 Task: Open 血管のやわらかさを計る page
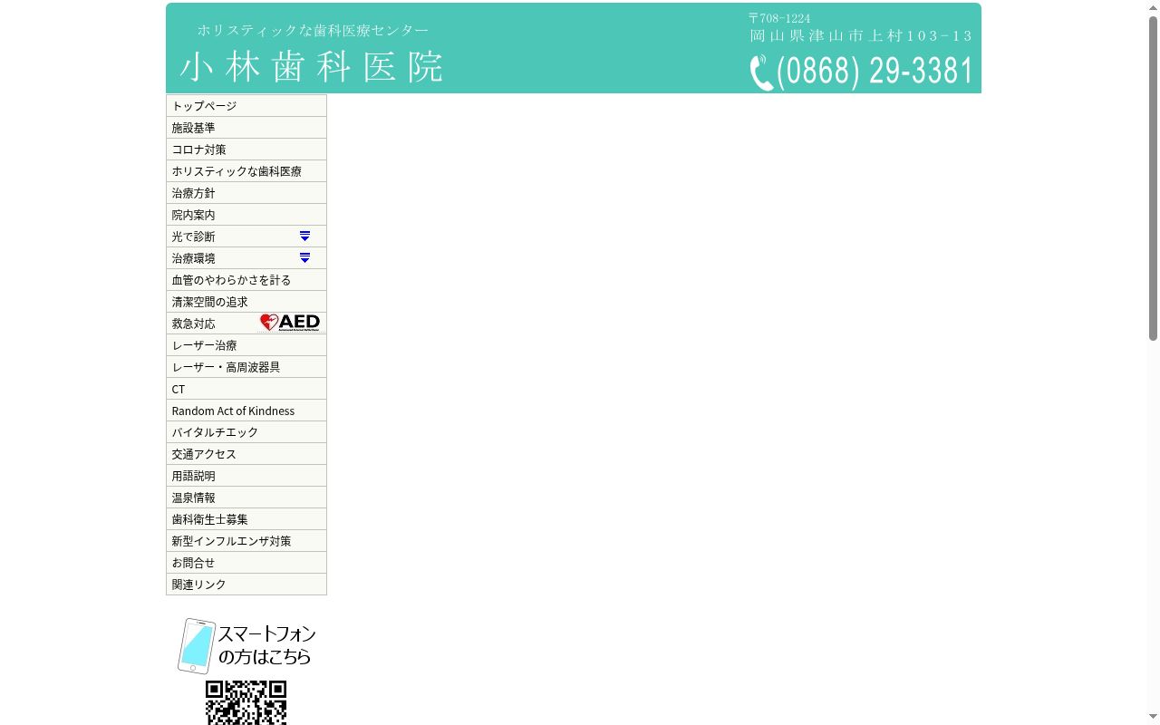[246, 280]
